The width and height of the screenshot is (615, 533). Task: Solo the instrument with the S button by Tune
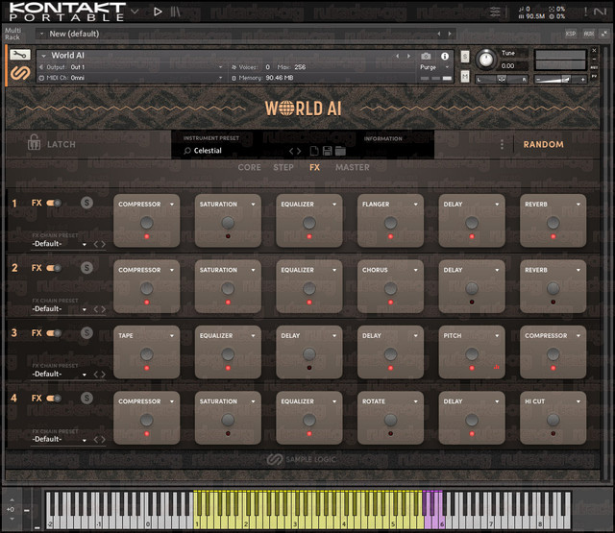pyautogui.click(x=465, y=57)
